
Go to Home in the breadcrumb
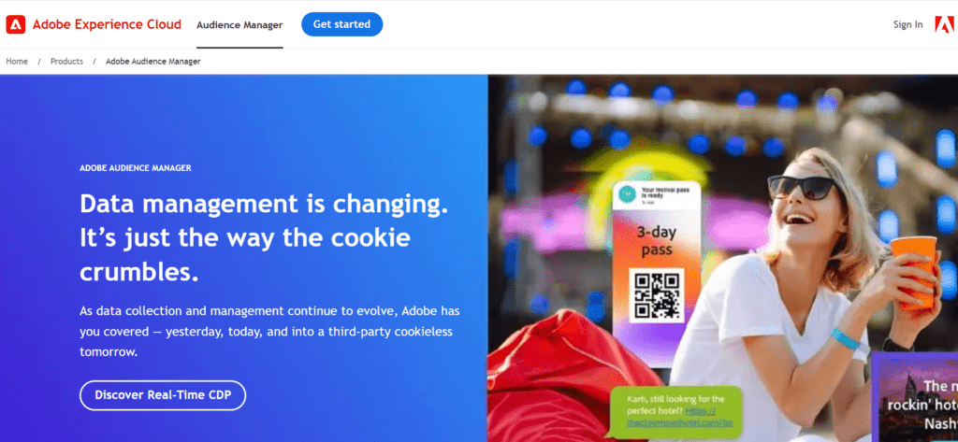17,62
